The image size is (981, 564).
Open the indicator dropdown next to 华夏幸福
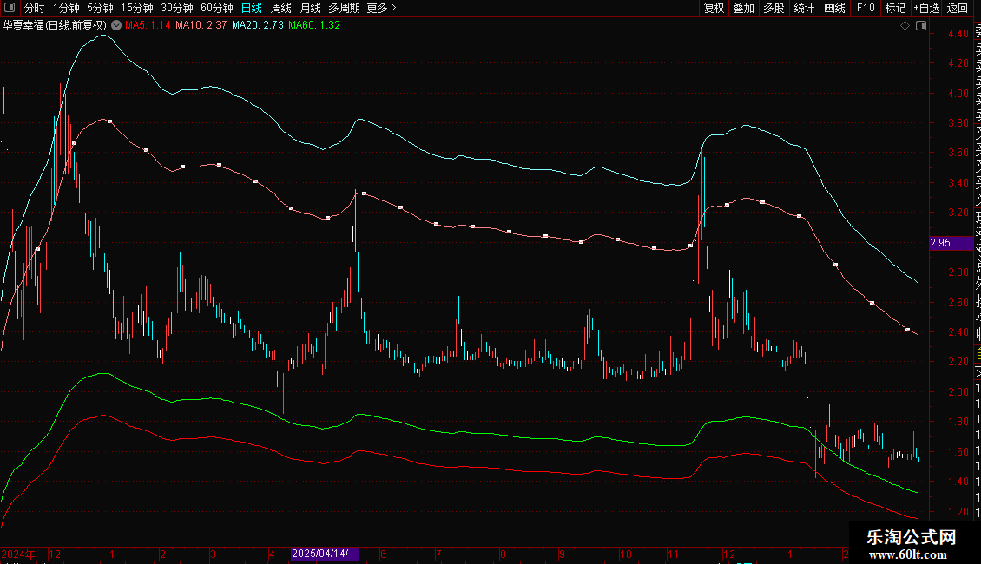pyautogui.click(x=116, y=26)
